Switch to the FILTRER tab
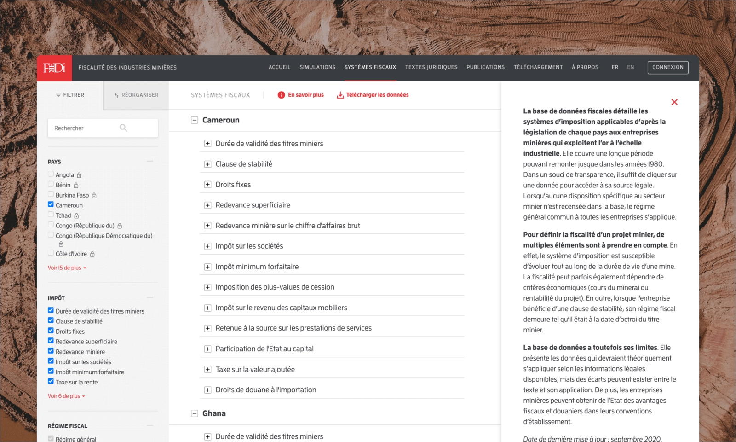Image resolution: width=736 pixels, height=442 pixels. 70,95
